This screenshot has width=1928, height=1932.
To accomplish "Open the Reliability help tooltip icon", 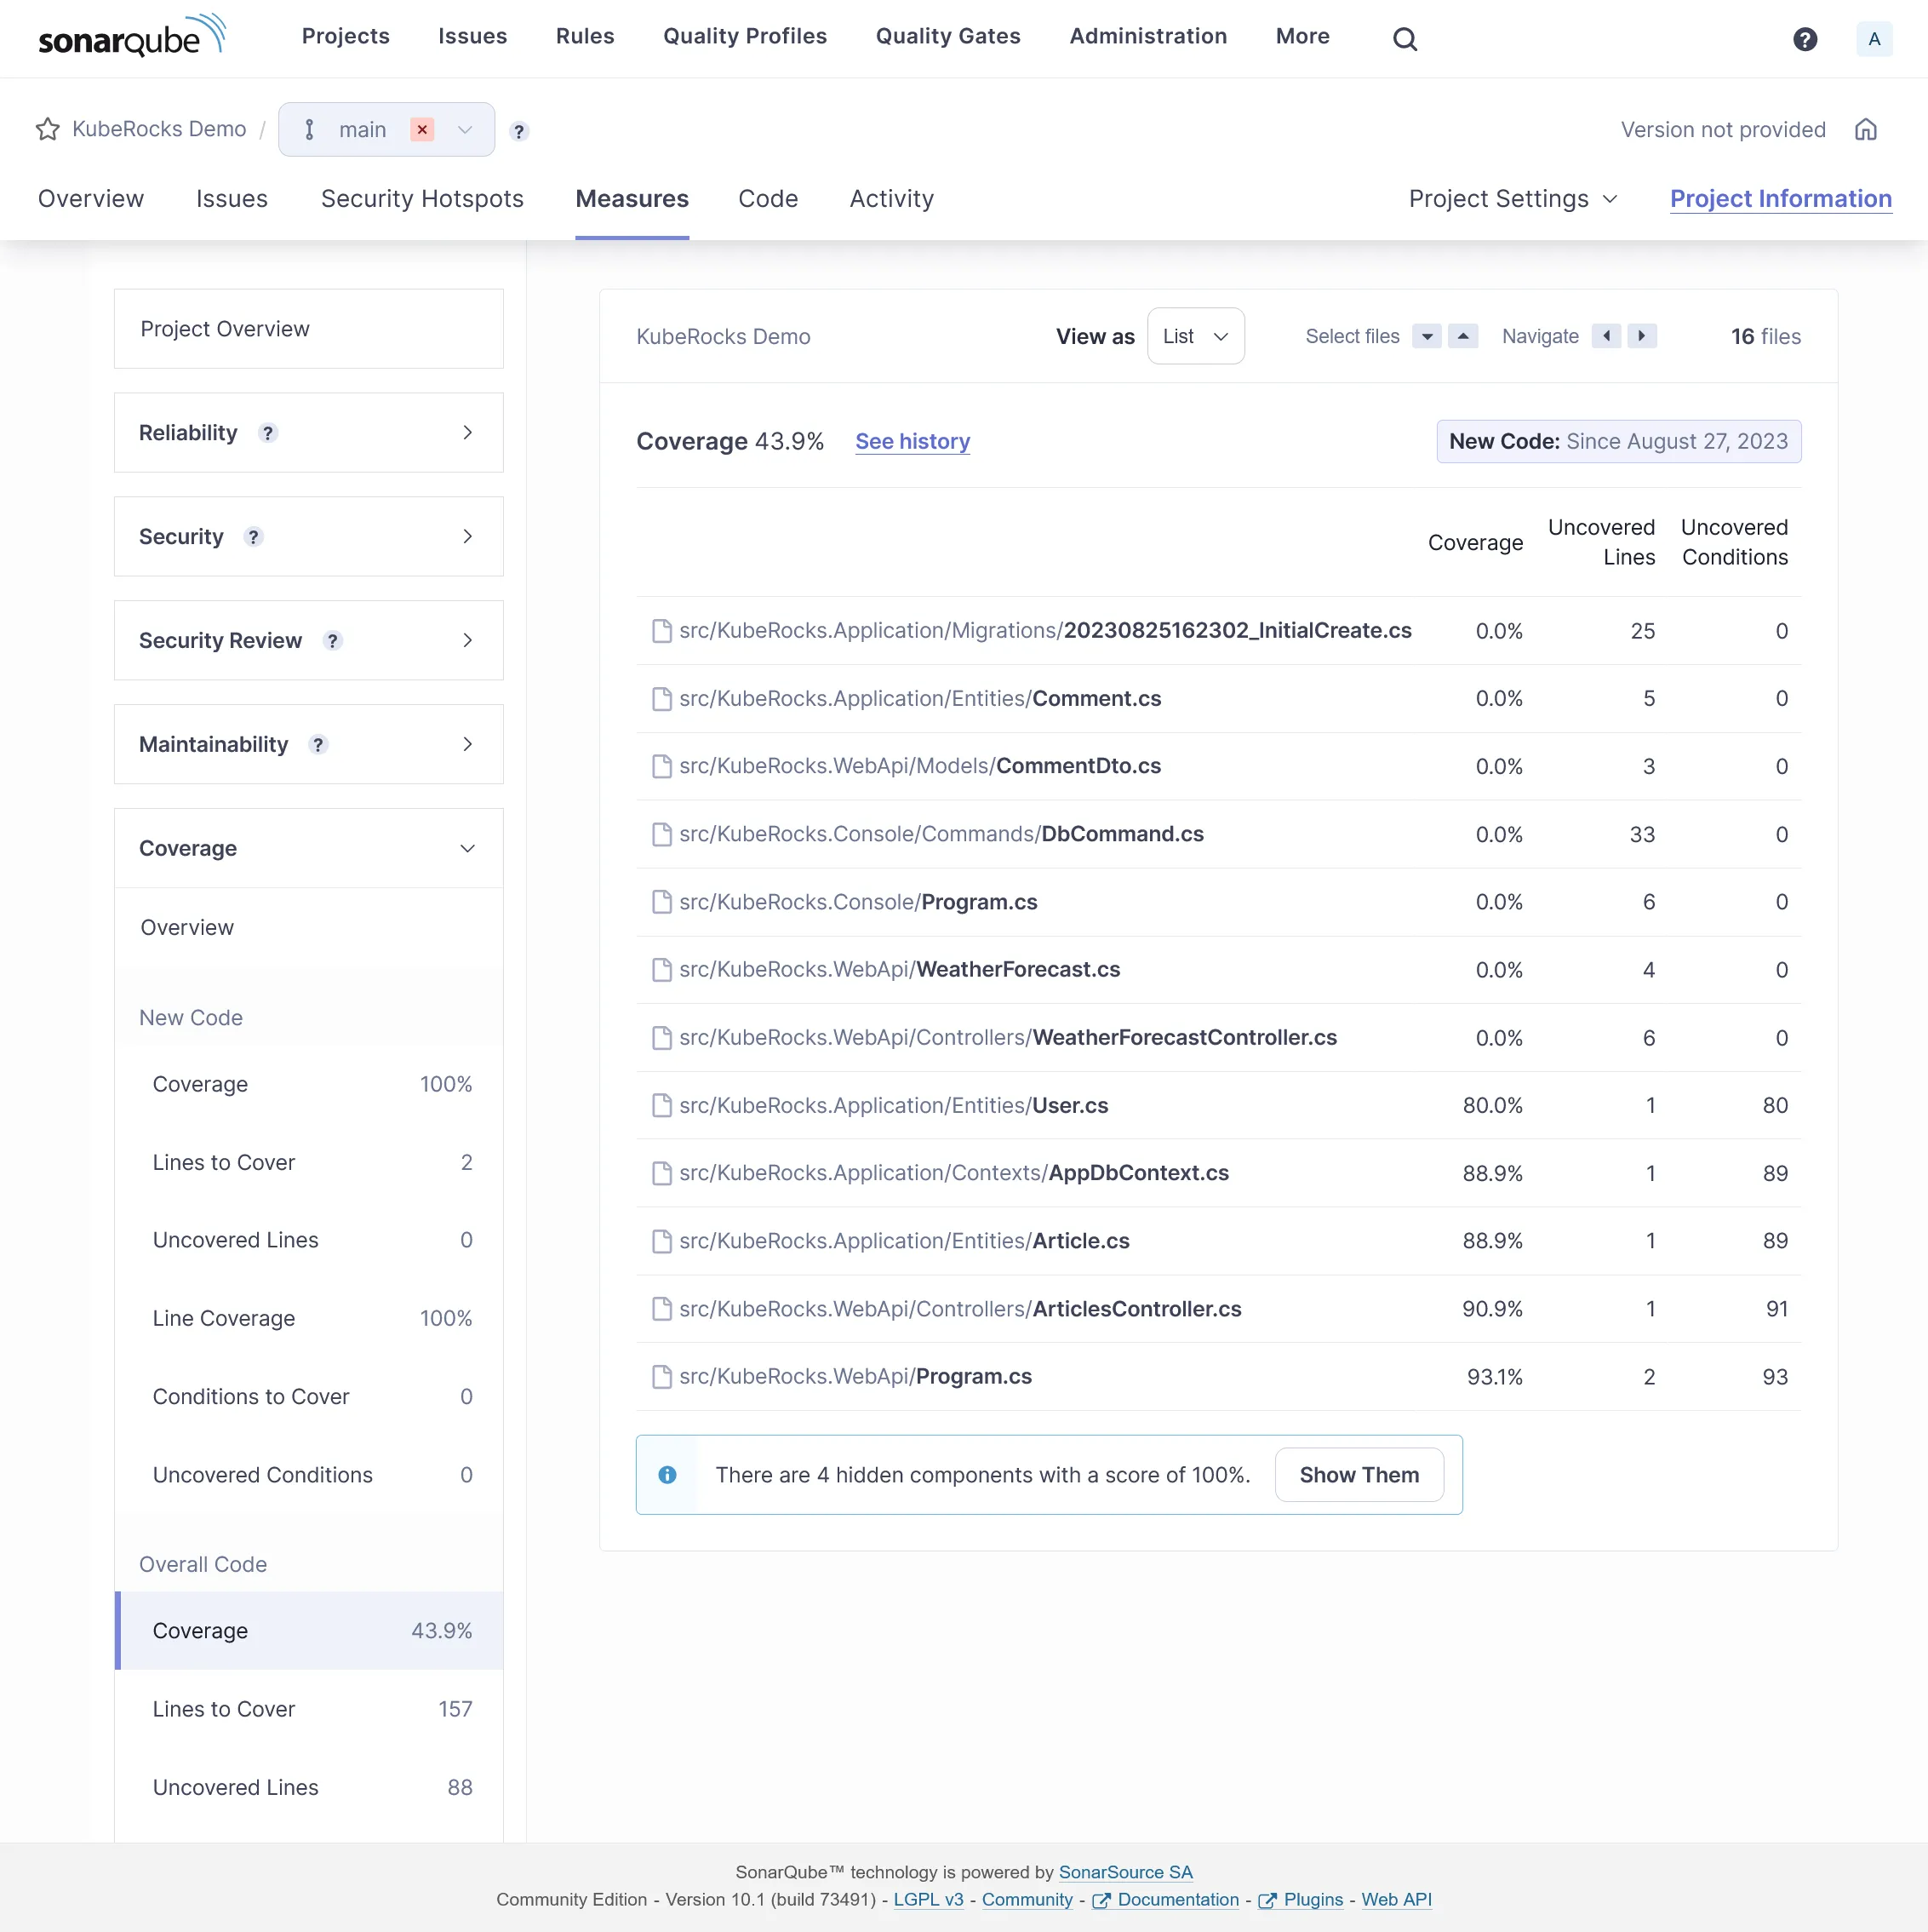I will click(268, 434).
